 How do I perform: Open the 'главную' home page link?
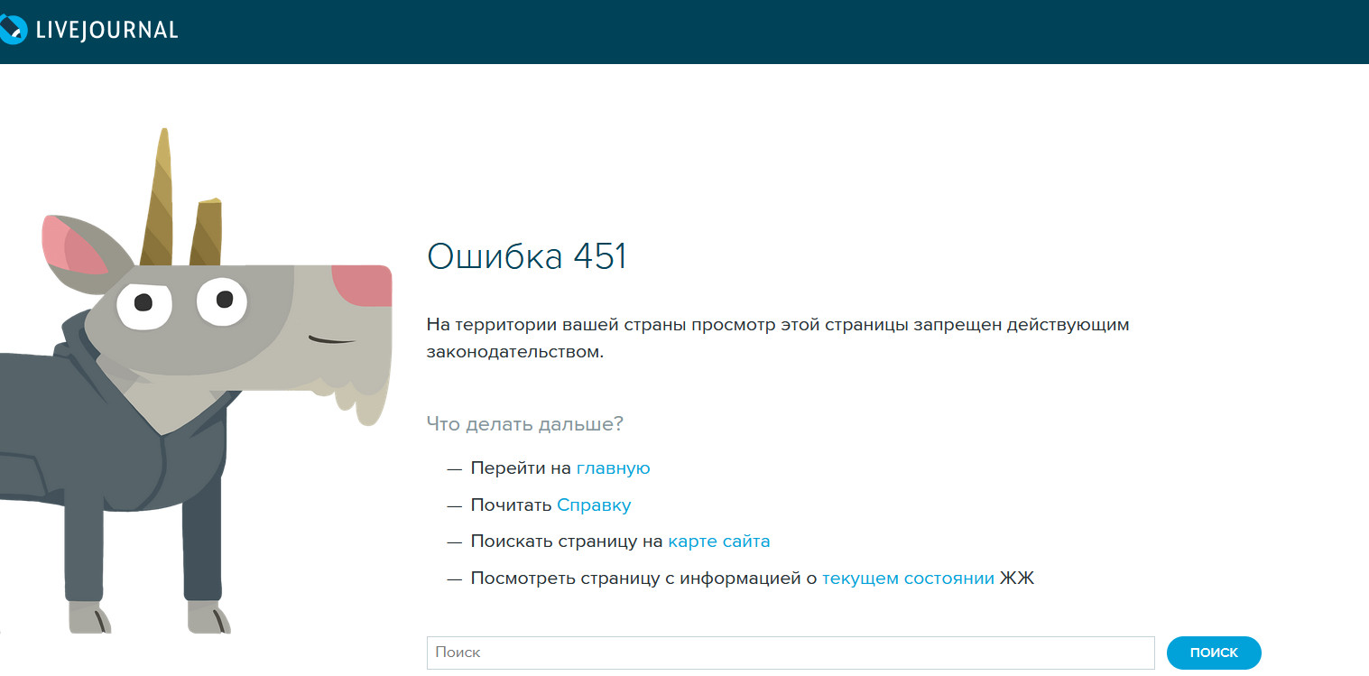coord(613,468)
